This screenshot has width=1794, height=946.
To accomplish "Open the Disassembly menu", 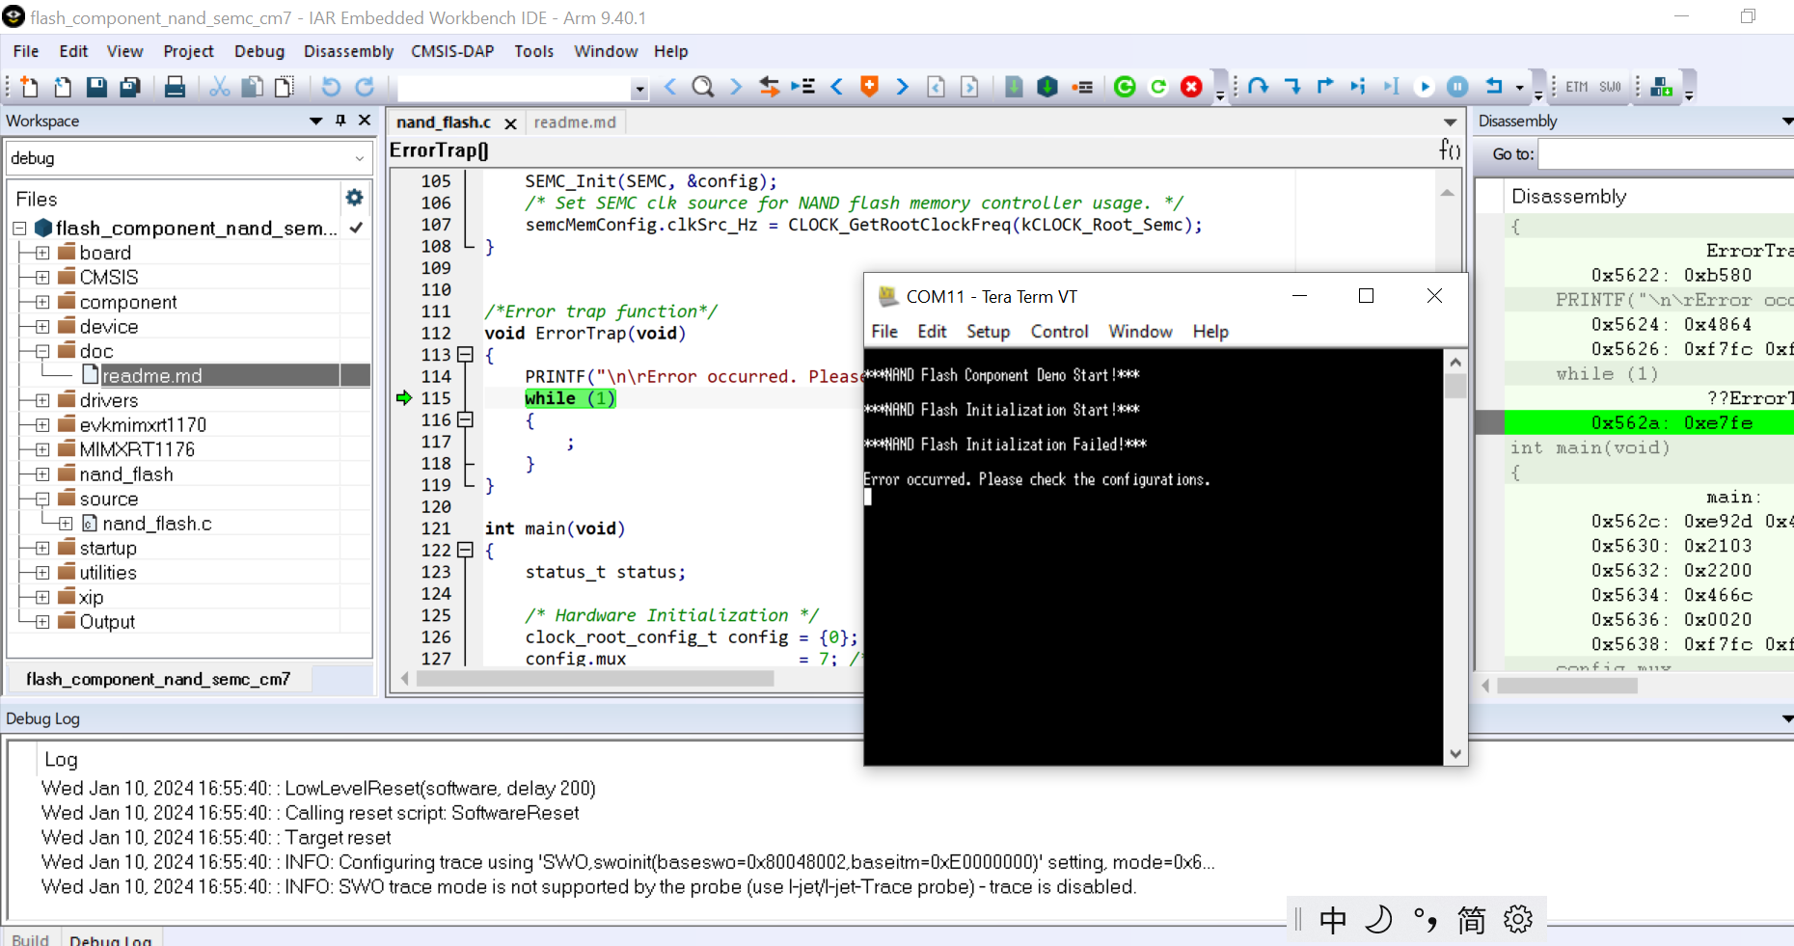I will click(x=348, y=51).
